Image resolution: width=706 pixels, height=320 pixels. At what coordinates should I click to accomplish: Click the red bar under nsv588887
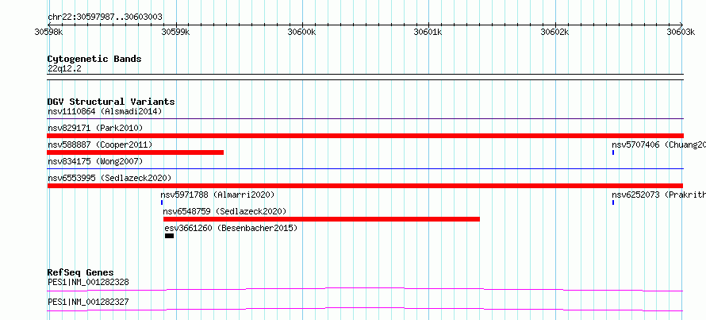136,152
